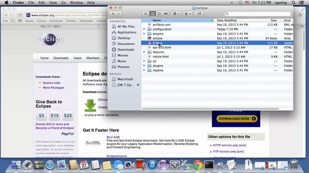Image resolution: width=309 pixels, height=173 pixels.
Task: Open the Downloads tab on eclipse.org
Action: (61, 58)
